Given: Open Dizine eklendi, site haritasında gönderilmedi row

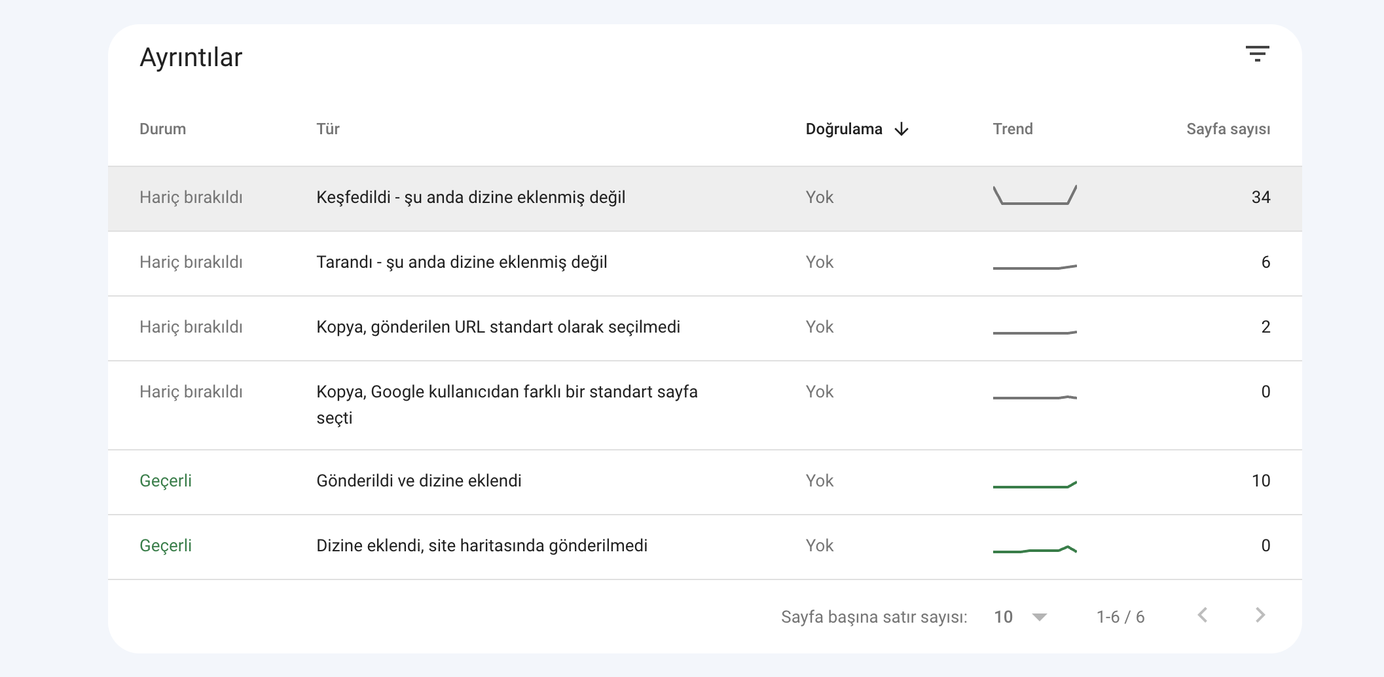Looking at the screenshot, I should pyautogui.click(x=705, y=547).
